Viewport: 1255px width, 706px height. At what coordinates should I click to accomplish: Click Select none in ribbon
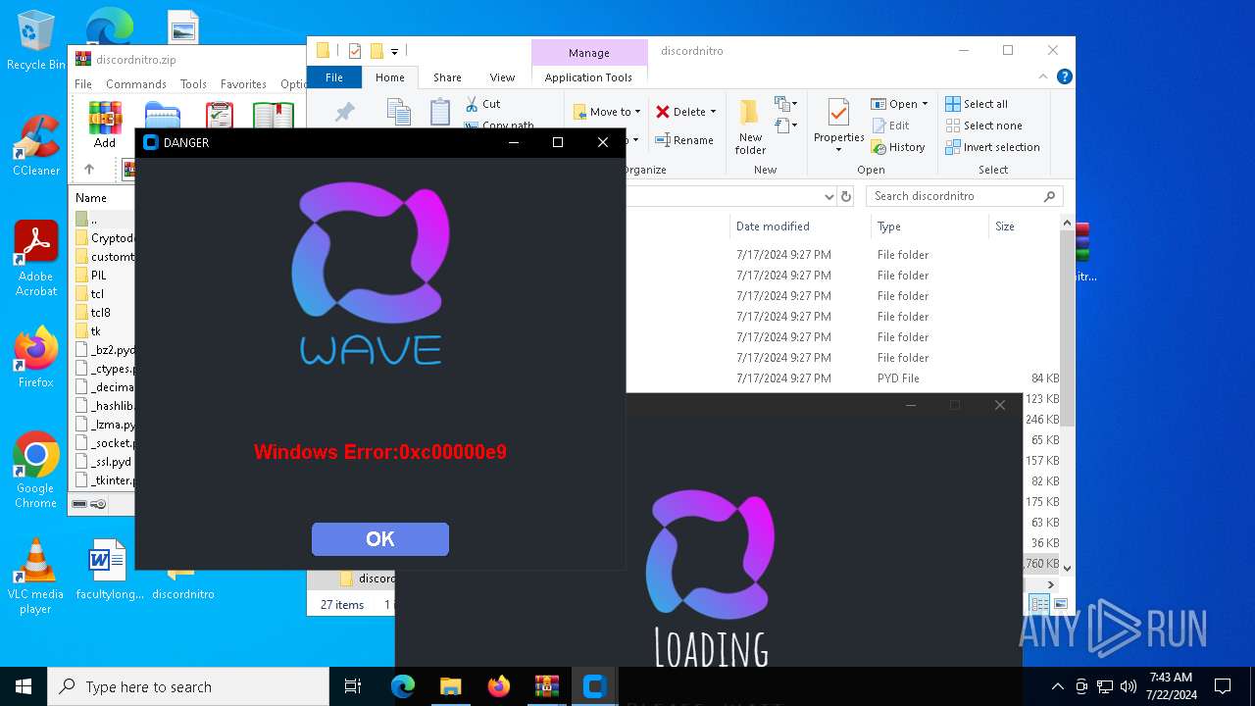(983, 126)
